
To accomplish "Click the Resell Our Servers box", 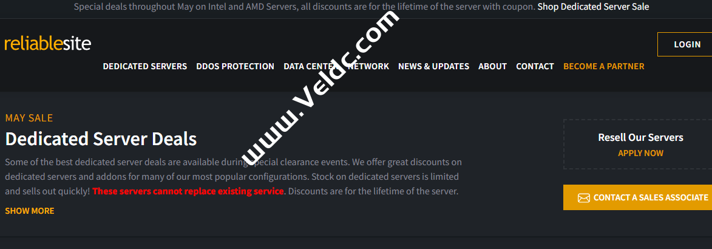I will tap(637, 145).
